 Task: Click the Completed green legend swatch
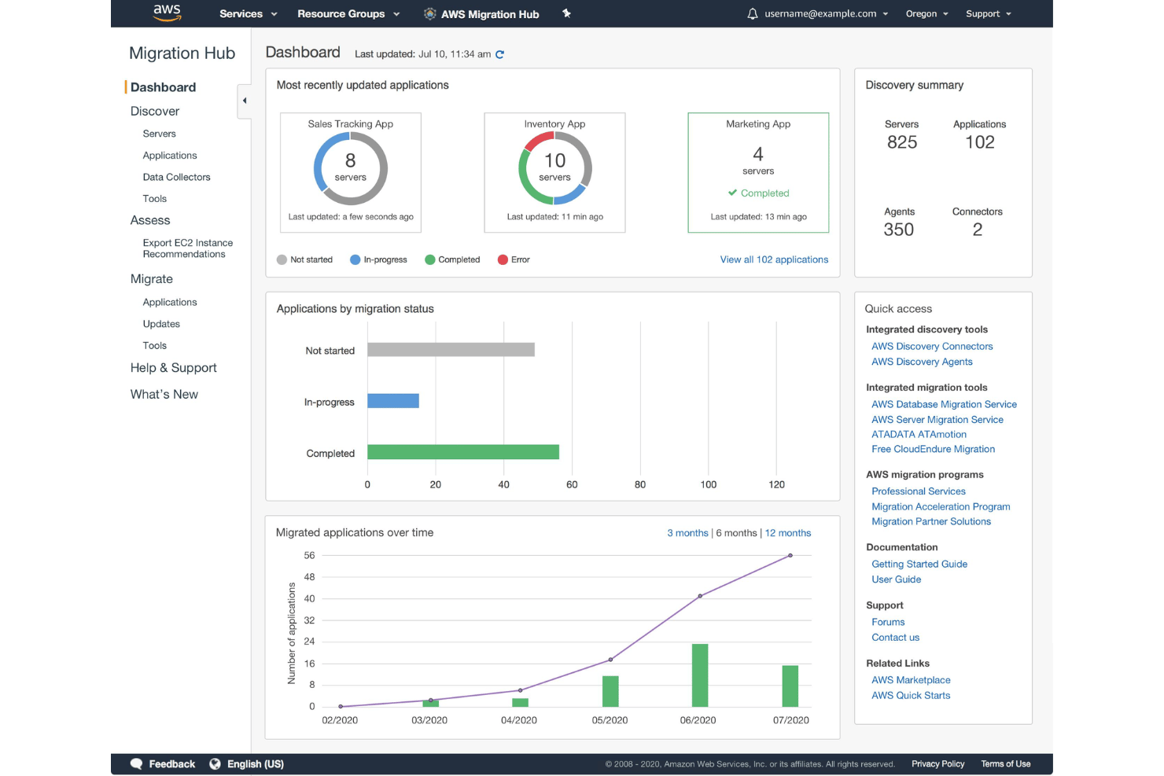click(x=430, y=259)
